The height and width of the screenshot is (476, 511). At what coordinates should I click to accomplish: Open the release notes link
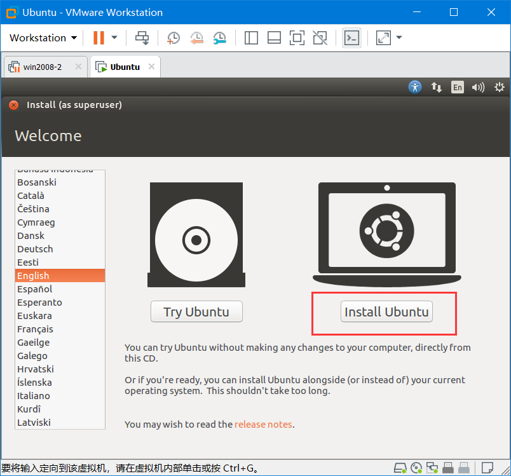click(x=263, y=425)
